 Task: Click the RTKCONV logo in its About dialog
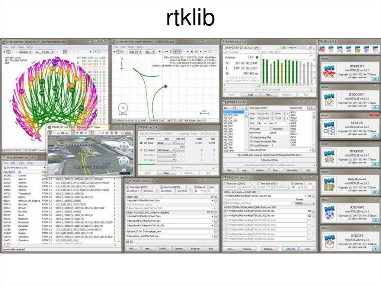click(330, 100)
